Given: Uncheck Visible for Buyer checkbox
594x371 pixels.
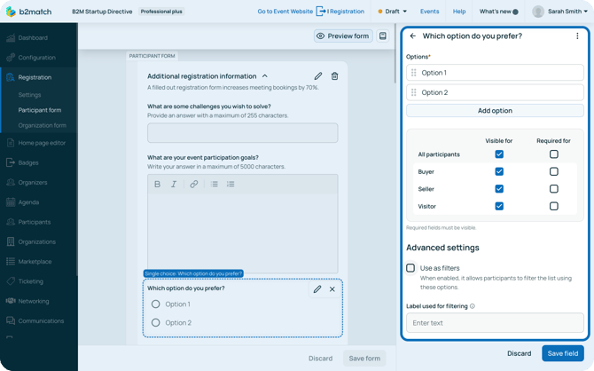Looking at the screenshot, I should tap(499, 171).
